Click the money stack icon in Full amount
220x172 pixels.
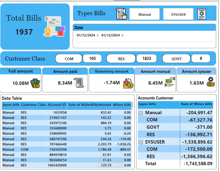35,83
